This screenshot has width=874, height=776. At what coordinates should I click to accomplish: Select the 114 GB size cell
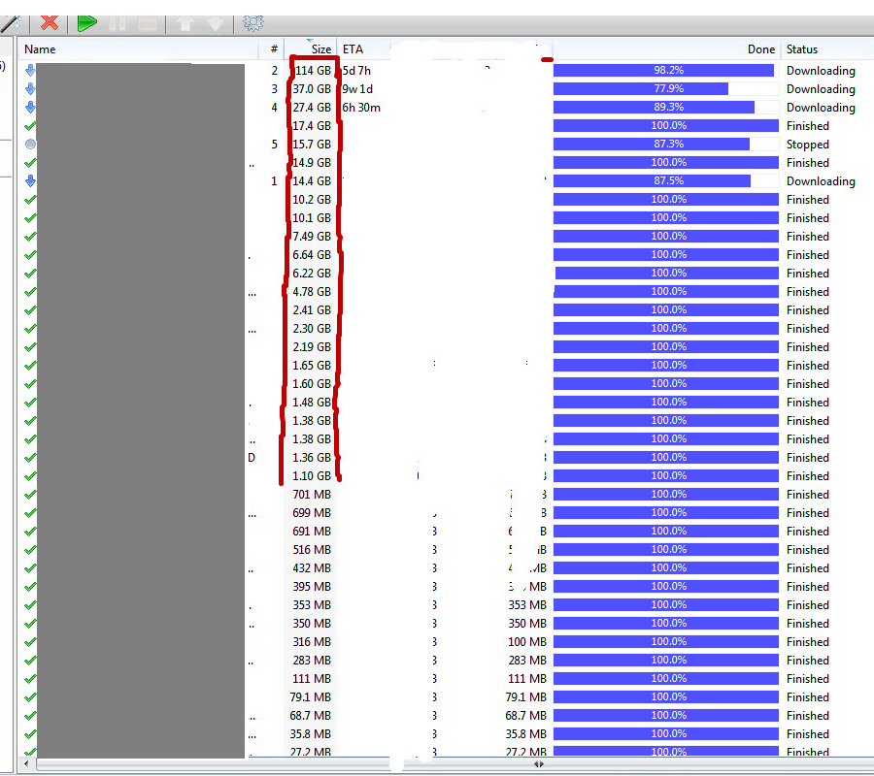point(313,71)
